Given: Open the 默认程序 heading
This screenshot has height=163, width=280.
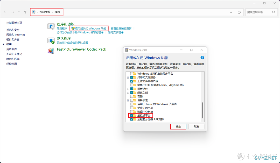Looking at the screenshot, I should click(64, 38).
